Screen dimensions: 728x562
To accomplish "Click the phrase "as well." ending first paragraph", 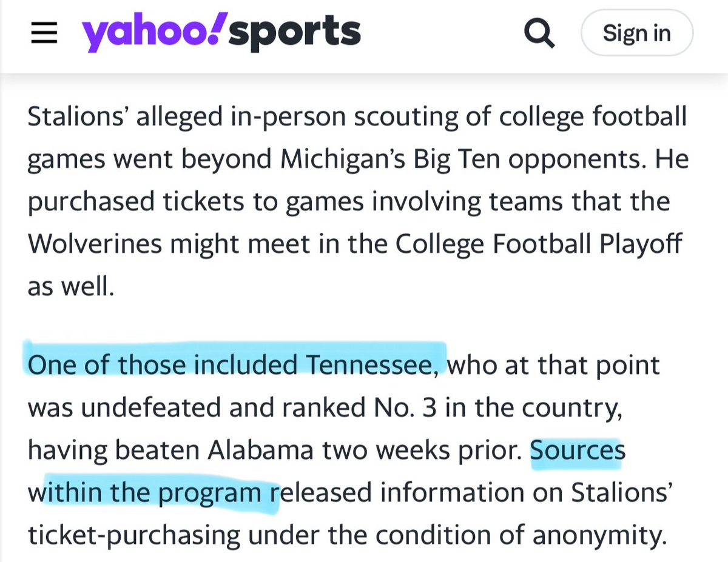I will 72,286.
